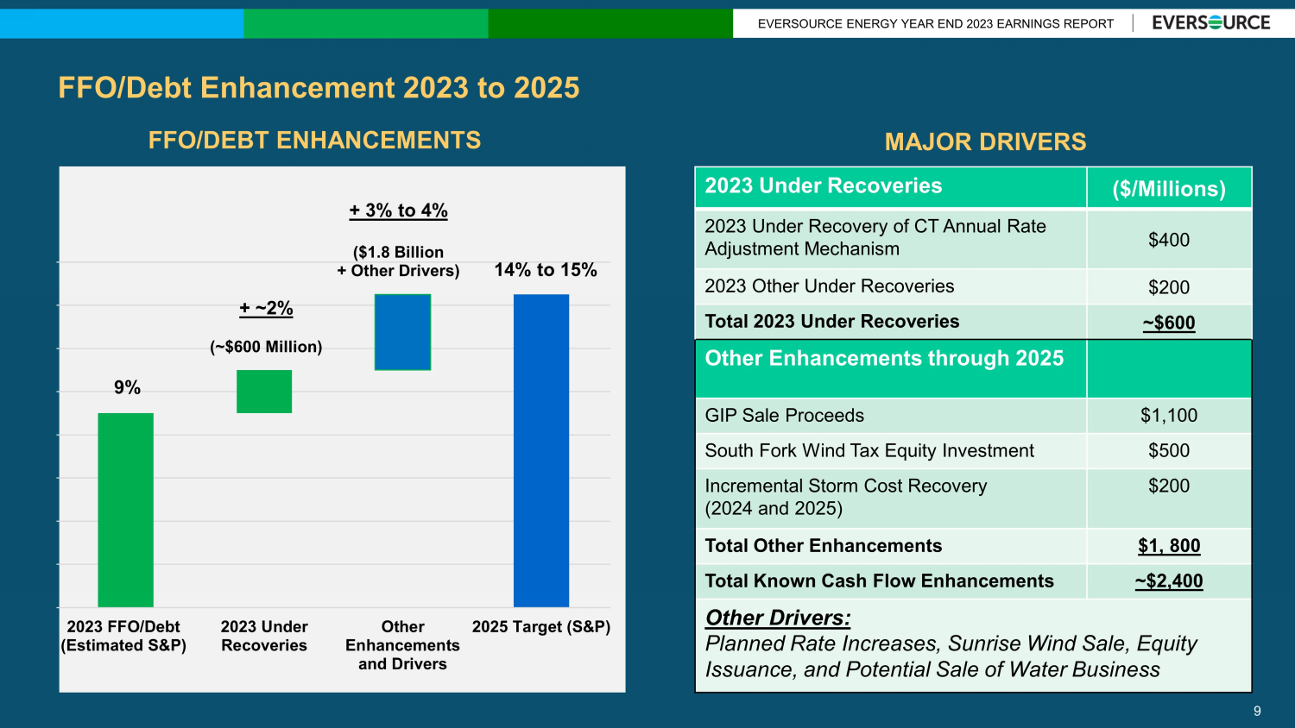Click the "Other Enhancements through 2025" table header
The width and height of the screenshot is (1295, 728).
(x=884, y=359)
